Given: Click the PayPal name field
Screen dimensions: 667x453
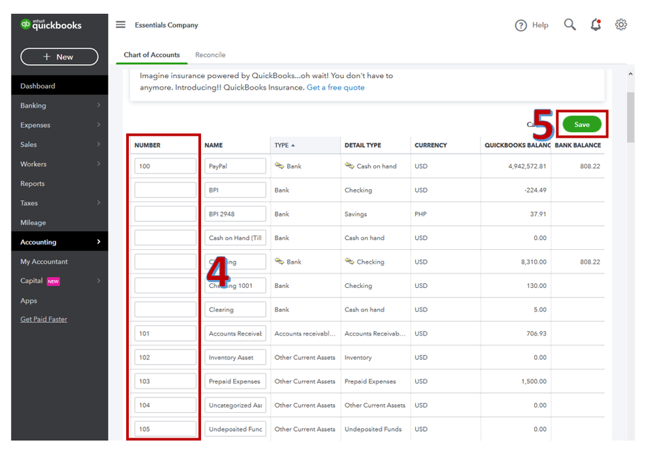Looking at the screenshot, I should [235, 166].
